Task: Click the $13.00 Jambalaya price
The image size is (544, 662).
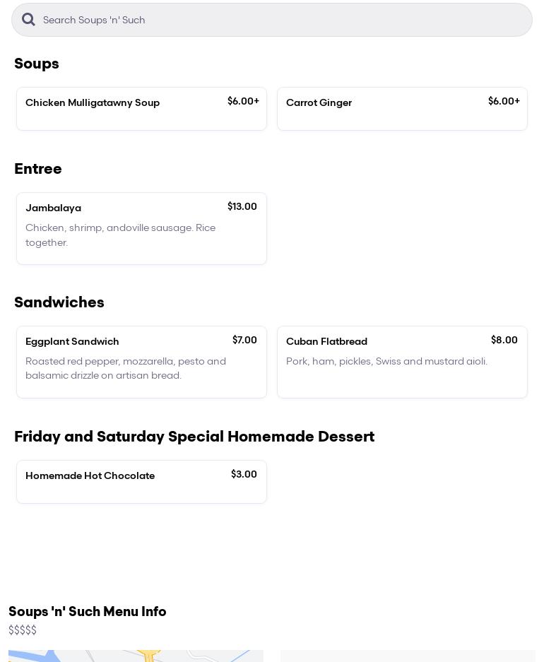Action: 242,206
